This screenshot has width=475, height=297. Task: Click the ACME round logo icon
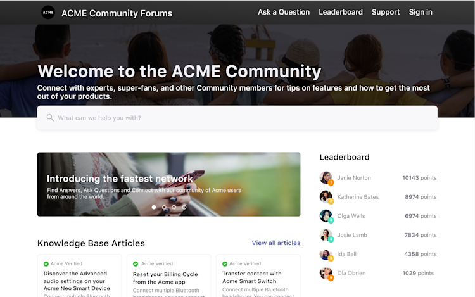click(x=48, y=13)
